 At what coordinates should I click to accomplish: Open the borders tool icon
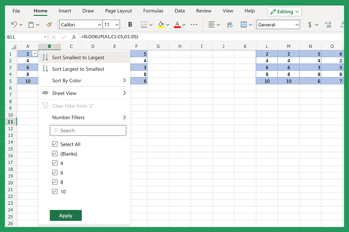pos(144,24)
